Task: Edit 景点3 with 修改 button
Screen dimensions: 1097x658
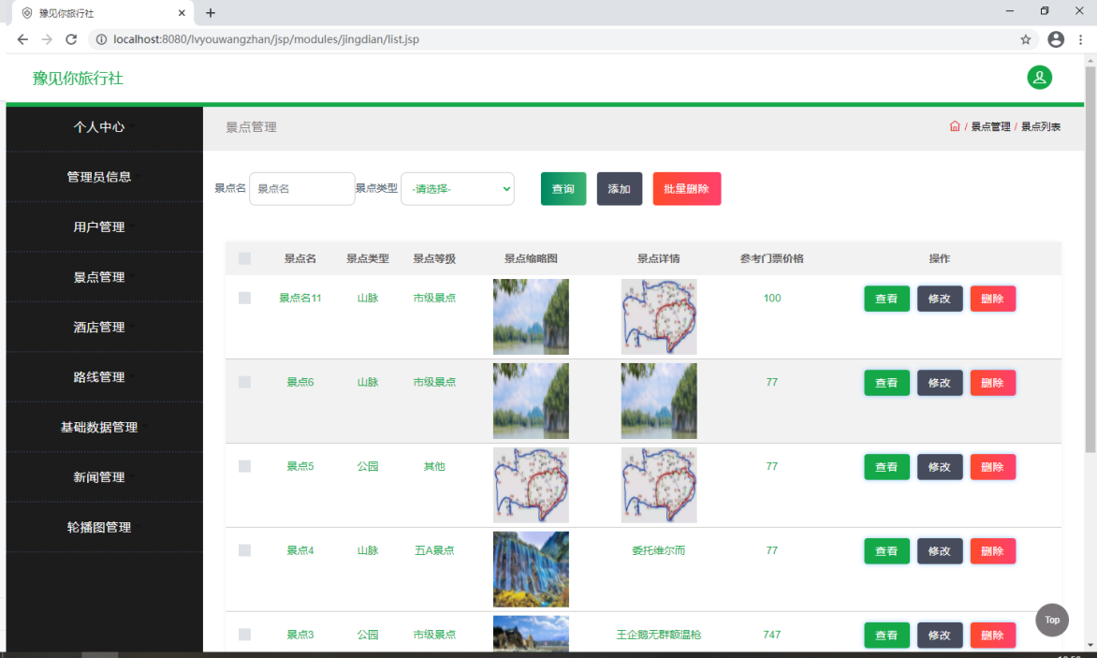Action: [x=940, y=635]
